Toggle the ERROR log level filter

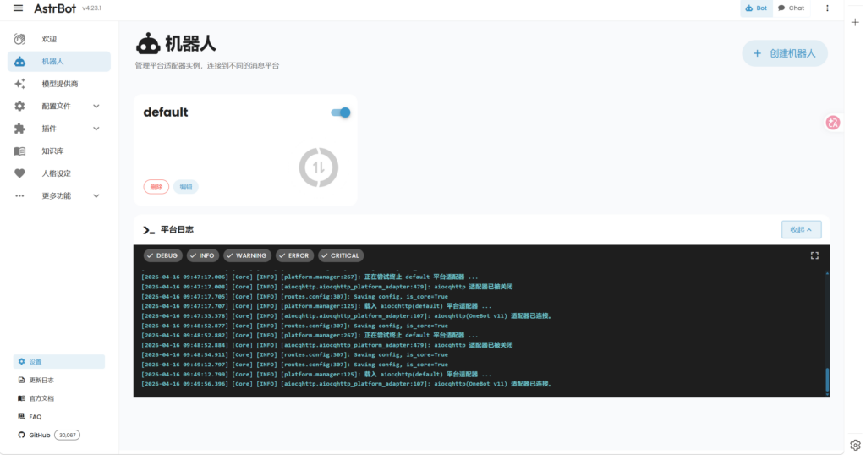293,255
